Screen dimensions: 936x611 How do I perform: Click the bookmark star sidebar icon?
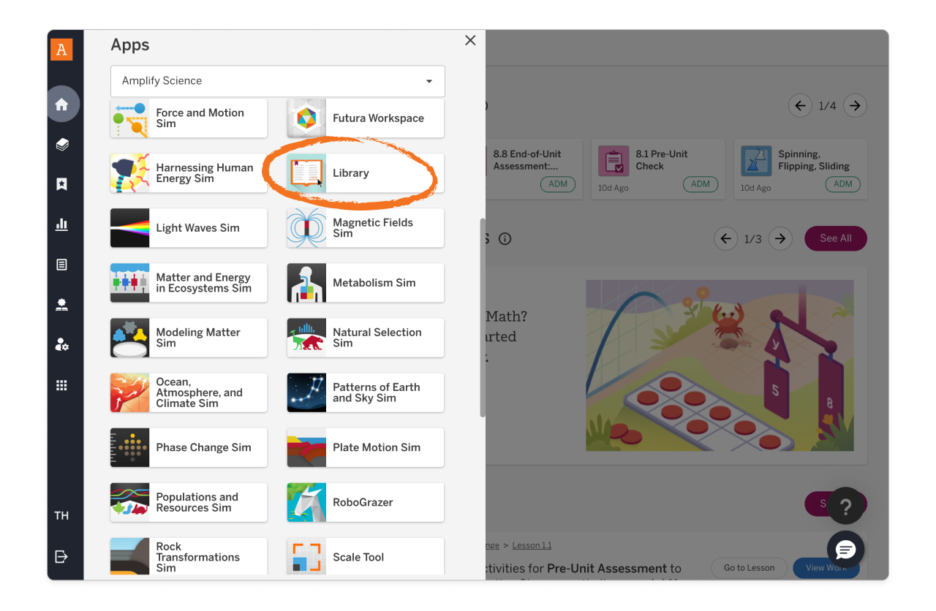coord(62,184)
